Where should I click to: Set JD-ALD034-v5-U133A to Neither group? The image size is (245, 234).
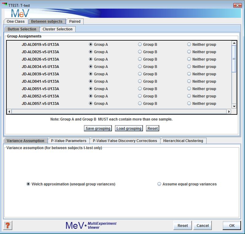click(x=189, y=67)
